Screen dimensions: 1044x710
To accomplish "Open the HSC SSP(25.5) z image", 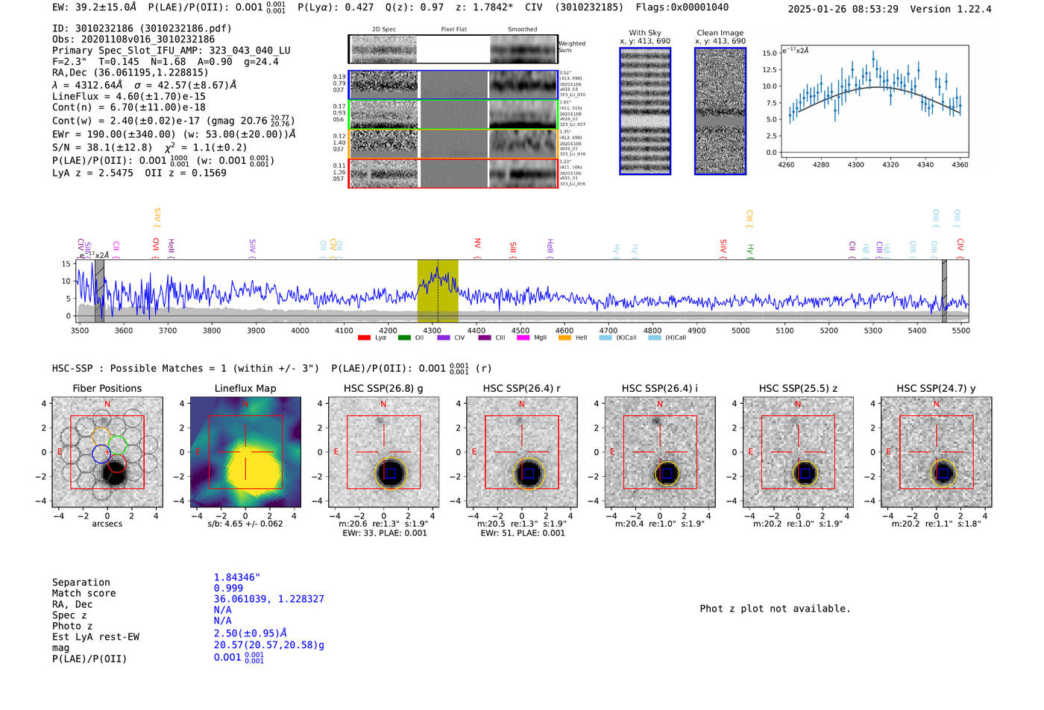I will (798, 451).
